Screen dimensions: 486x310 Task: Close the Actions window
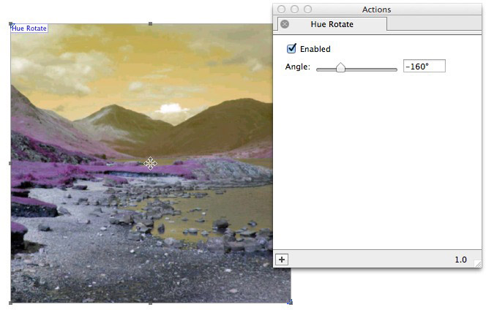[x=282, y=10]
